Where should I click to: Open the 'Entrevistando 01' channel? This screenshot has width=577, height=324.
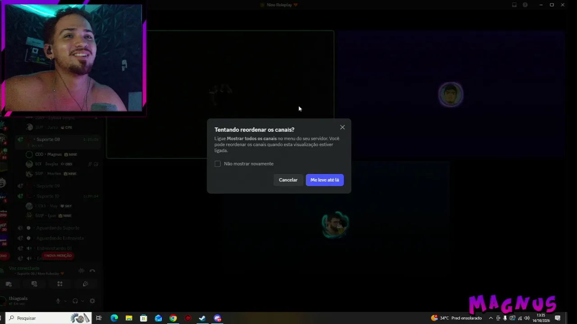[57, 248]
